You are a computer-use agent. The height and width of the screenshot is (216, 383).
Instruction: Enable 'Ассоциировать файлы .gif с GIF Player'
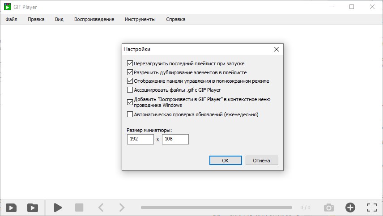coord(130,90)
